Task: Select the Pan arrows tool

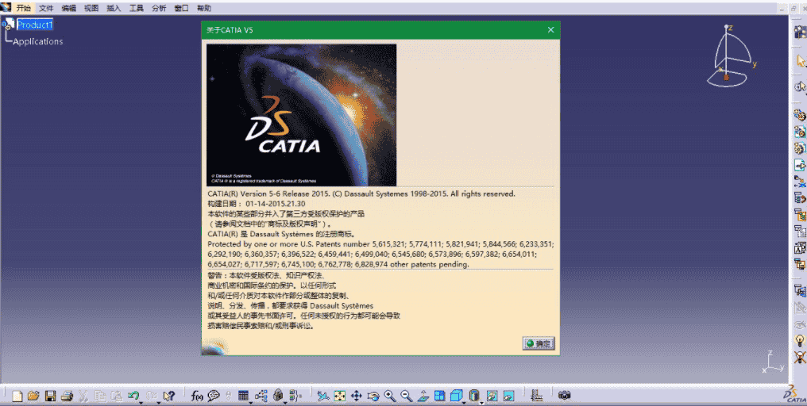Action: [356, 395]
